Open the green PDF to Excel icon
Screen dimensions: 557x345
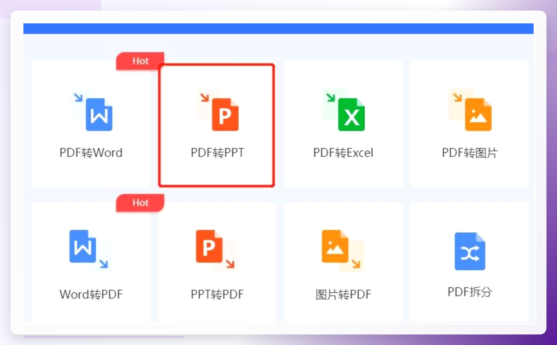click(343, 110)
